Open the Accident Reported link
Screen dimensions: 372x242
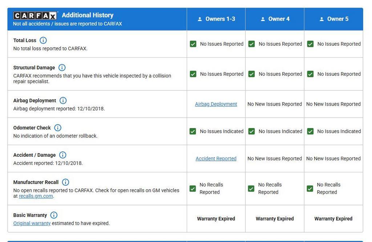pyautogui.click(x=216, y=159)
